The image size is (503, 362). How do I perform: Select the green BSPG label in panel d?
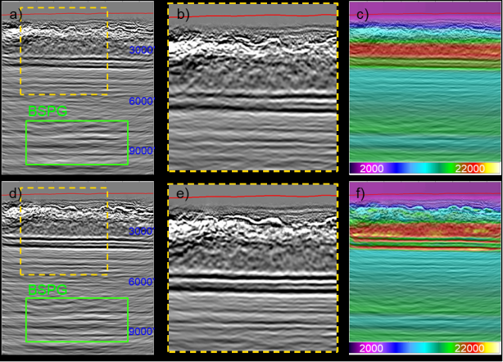coord(48,290)
